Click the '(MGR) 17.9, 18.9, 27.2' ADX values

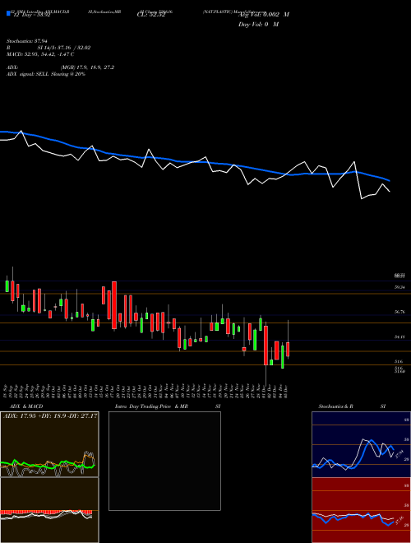pyautogui.click(x=87, y=67)
